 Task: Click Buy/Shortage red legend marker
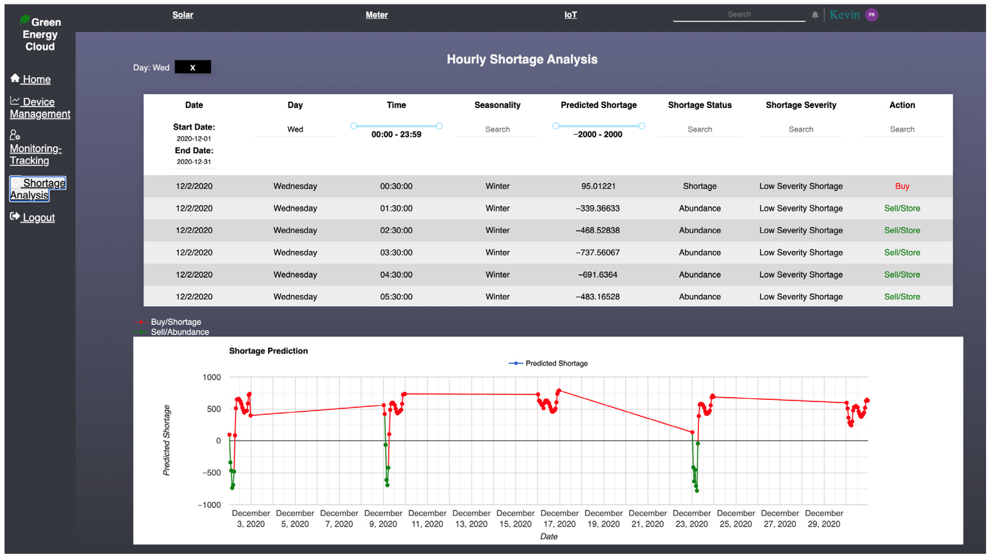(x=141, y=322)
